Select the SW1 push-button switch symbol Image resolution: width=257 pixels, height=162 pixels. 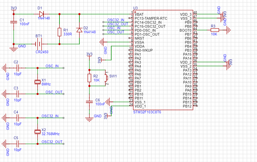tap(107, 78)
